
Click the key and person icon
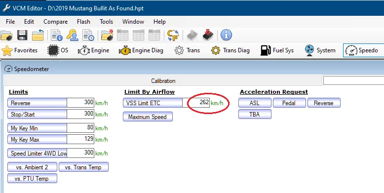(x=72, y=35)
